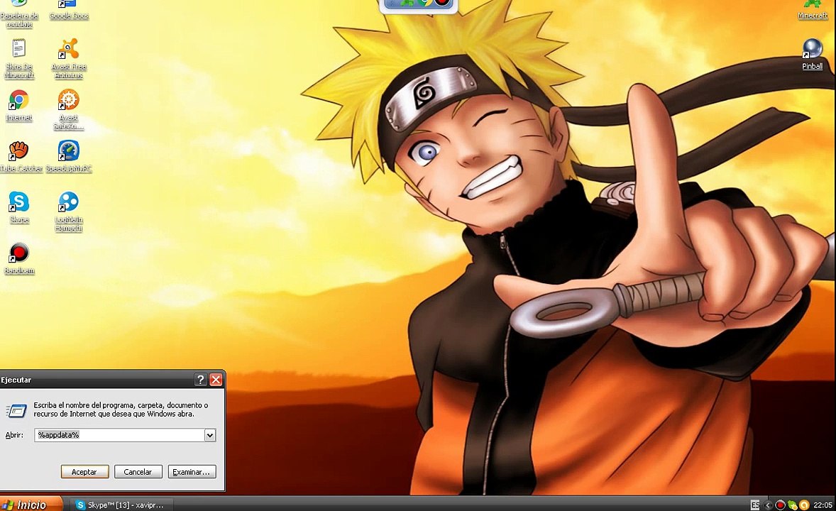Open the SpeedUpMyPC desktop shortcut
The width and height of the screenshot is (836, 511).
(x=69, y=156)
